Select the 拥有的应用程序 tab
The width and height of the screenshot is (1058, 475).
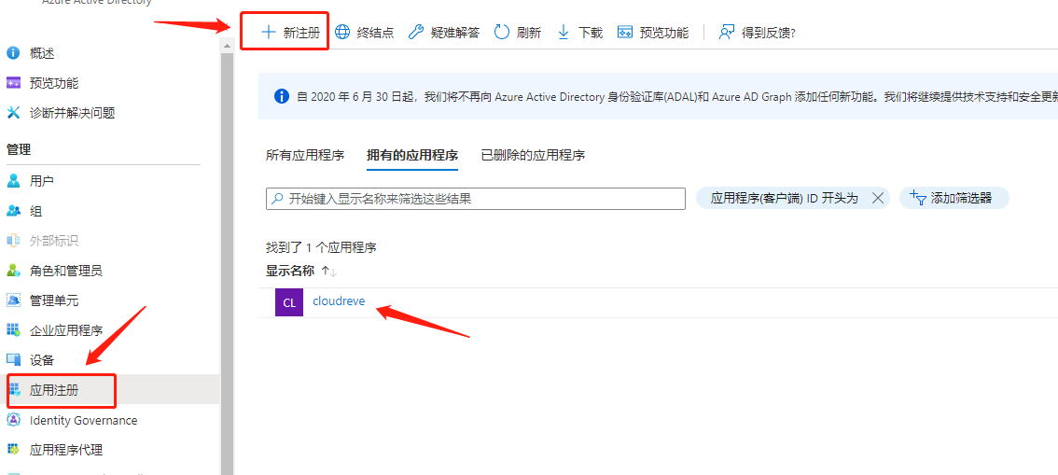coord(412,155)
